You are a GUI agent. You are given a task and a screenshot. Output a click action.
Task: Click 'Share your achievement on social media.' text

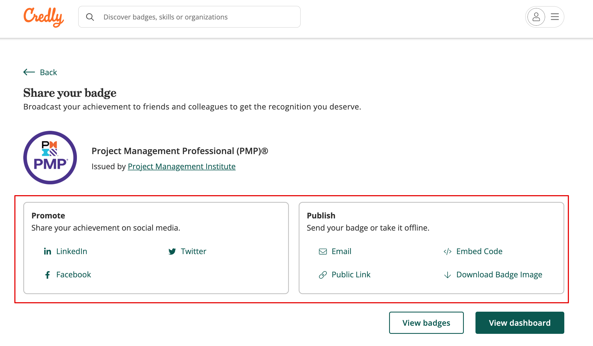click(106, 228)
